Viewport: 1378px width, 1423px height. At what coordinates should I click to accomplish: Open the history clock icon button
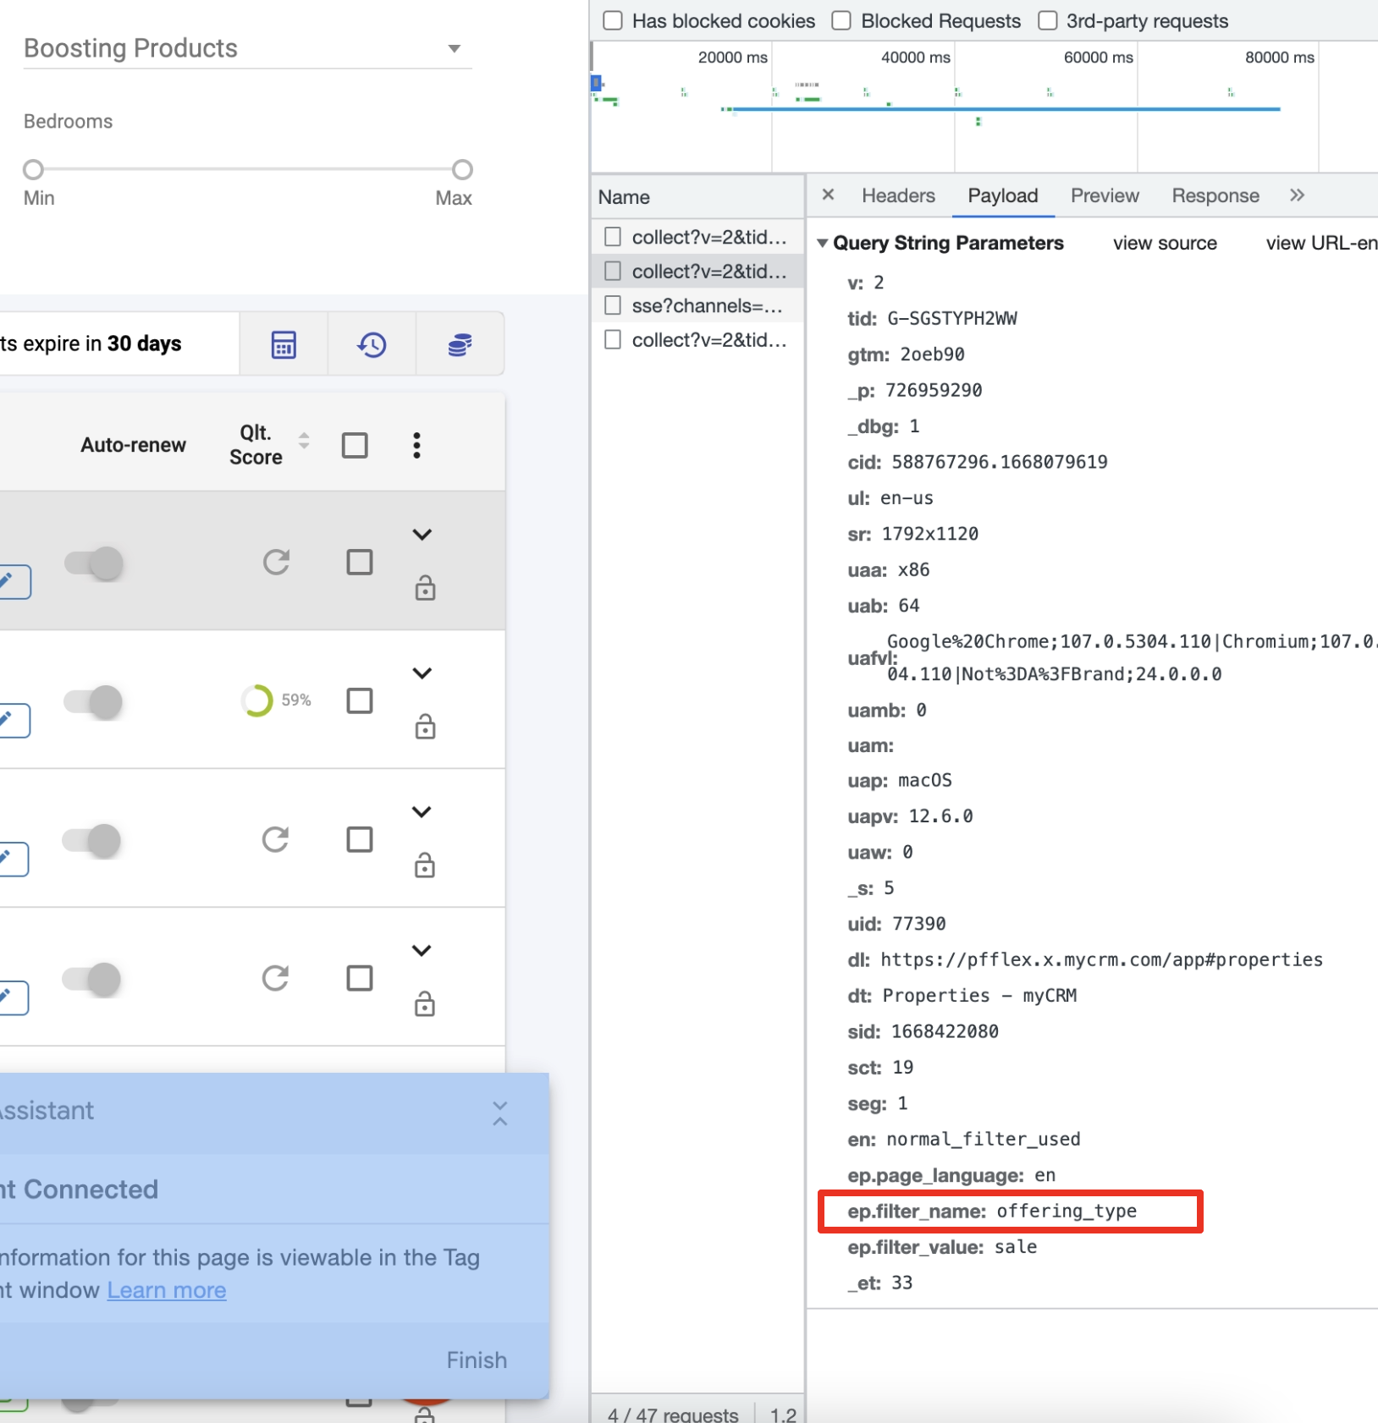[x=372, y=344]
